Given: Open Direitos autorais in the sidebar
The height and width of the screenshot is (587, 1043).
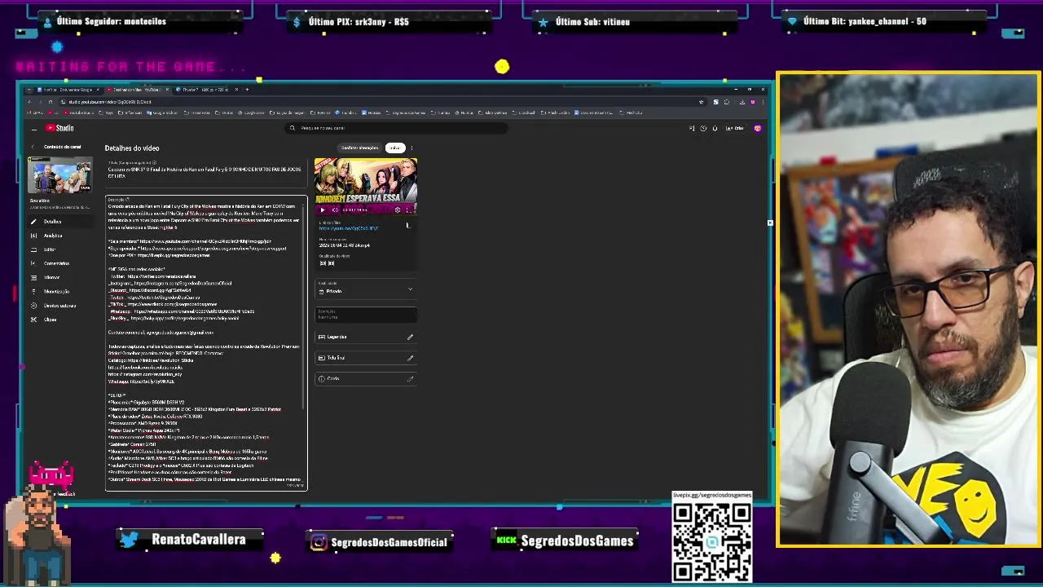Looking at the screenshot, I should click(59, 306).
